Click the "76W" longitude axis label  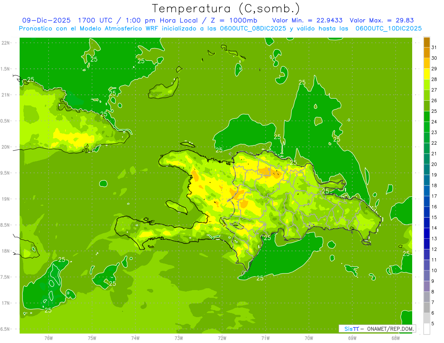pyautogui.click(x=48, y=338)
